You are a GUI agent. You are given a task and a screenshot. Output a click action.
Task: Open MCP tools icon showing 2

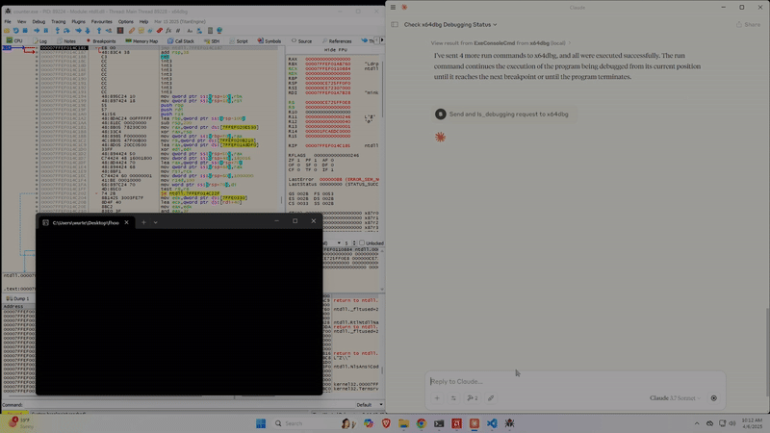(x=473, y=398)
